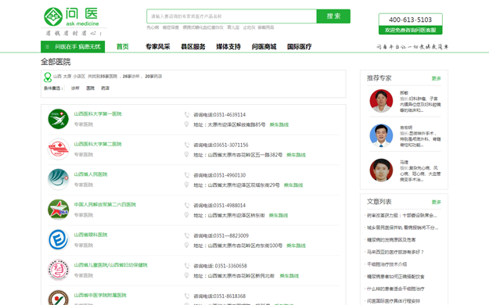The width and height of the screenshot is (489, 305).
Task: Open 山西省人民医院 name link
Action: pyautogui.click(x=91, y=174)
